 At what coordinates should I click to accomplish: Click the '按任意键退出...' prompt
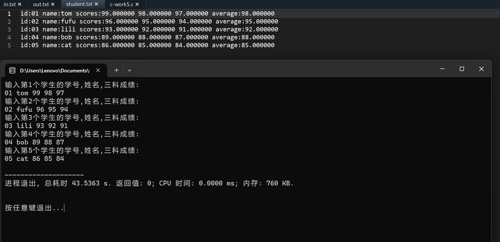point(34,208)
